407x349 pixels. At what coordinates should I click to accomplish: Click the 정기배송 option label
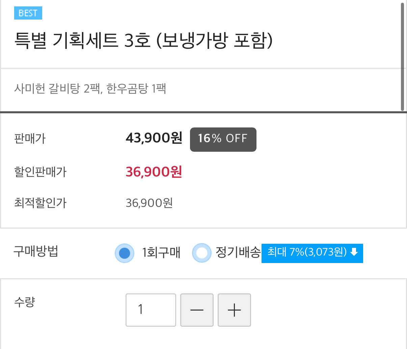coord(238,252)
